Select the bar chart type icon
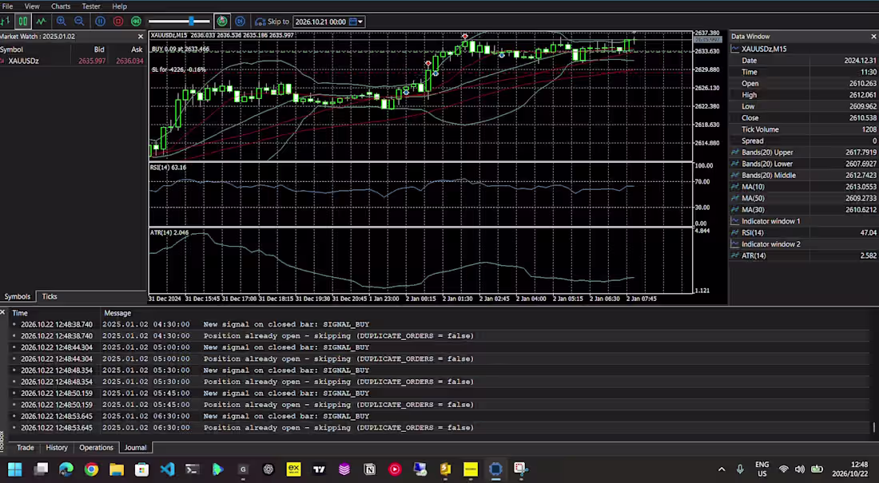Screen dimensions: 879x483 pos(5,22)
